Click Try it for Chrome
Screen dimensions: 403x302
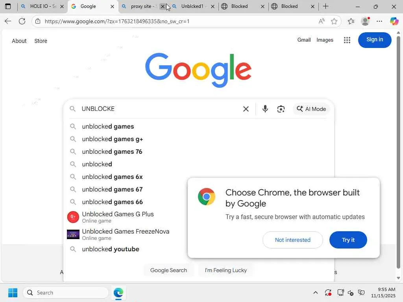(x=348, y=240)
